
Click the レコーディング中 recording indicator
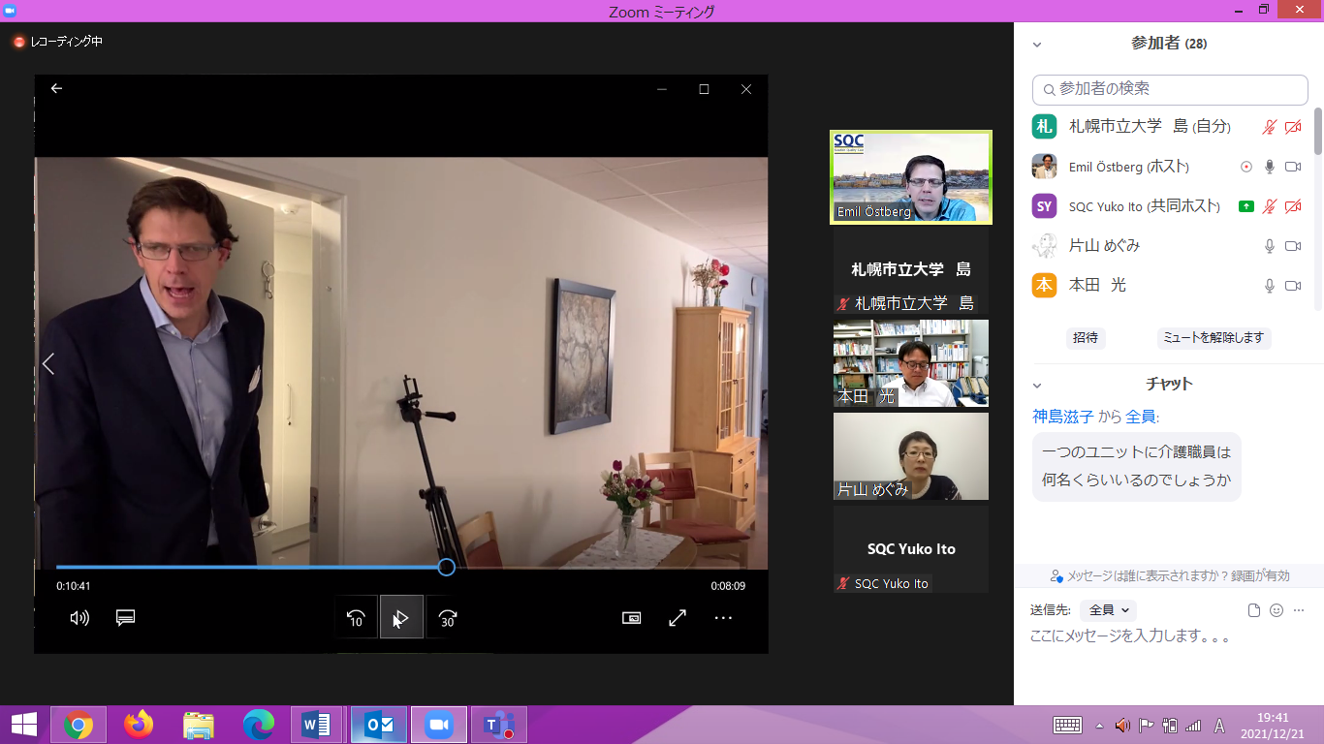[57, 42]
